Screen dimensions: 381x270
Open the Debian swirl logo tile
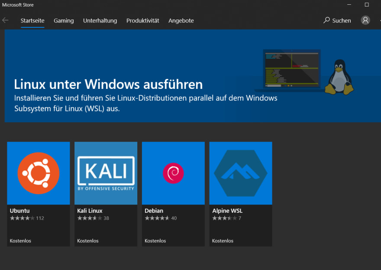173,173
